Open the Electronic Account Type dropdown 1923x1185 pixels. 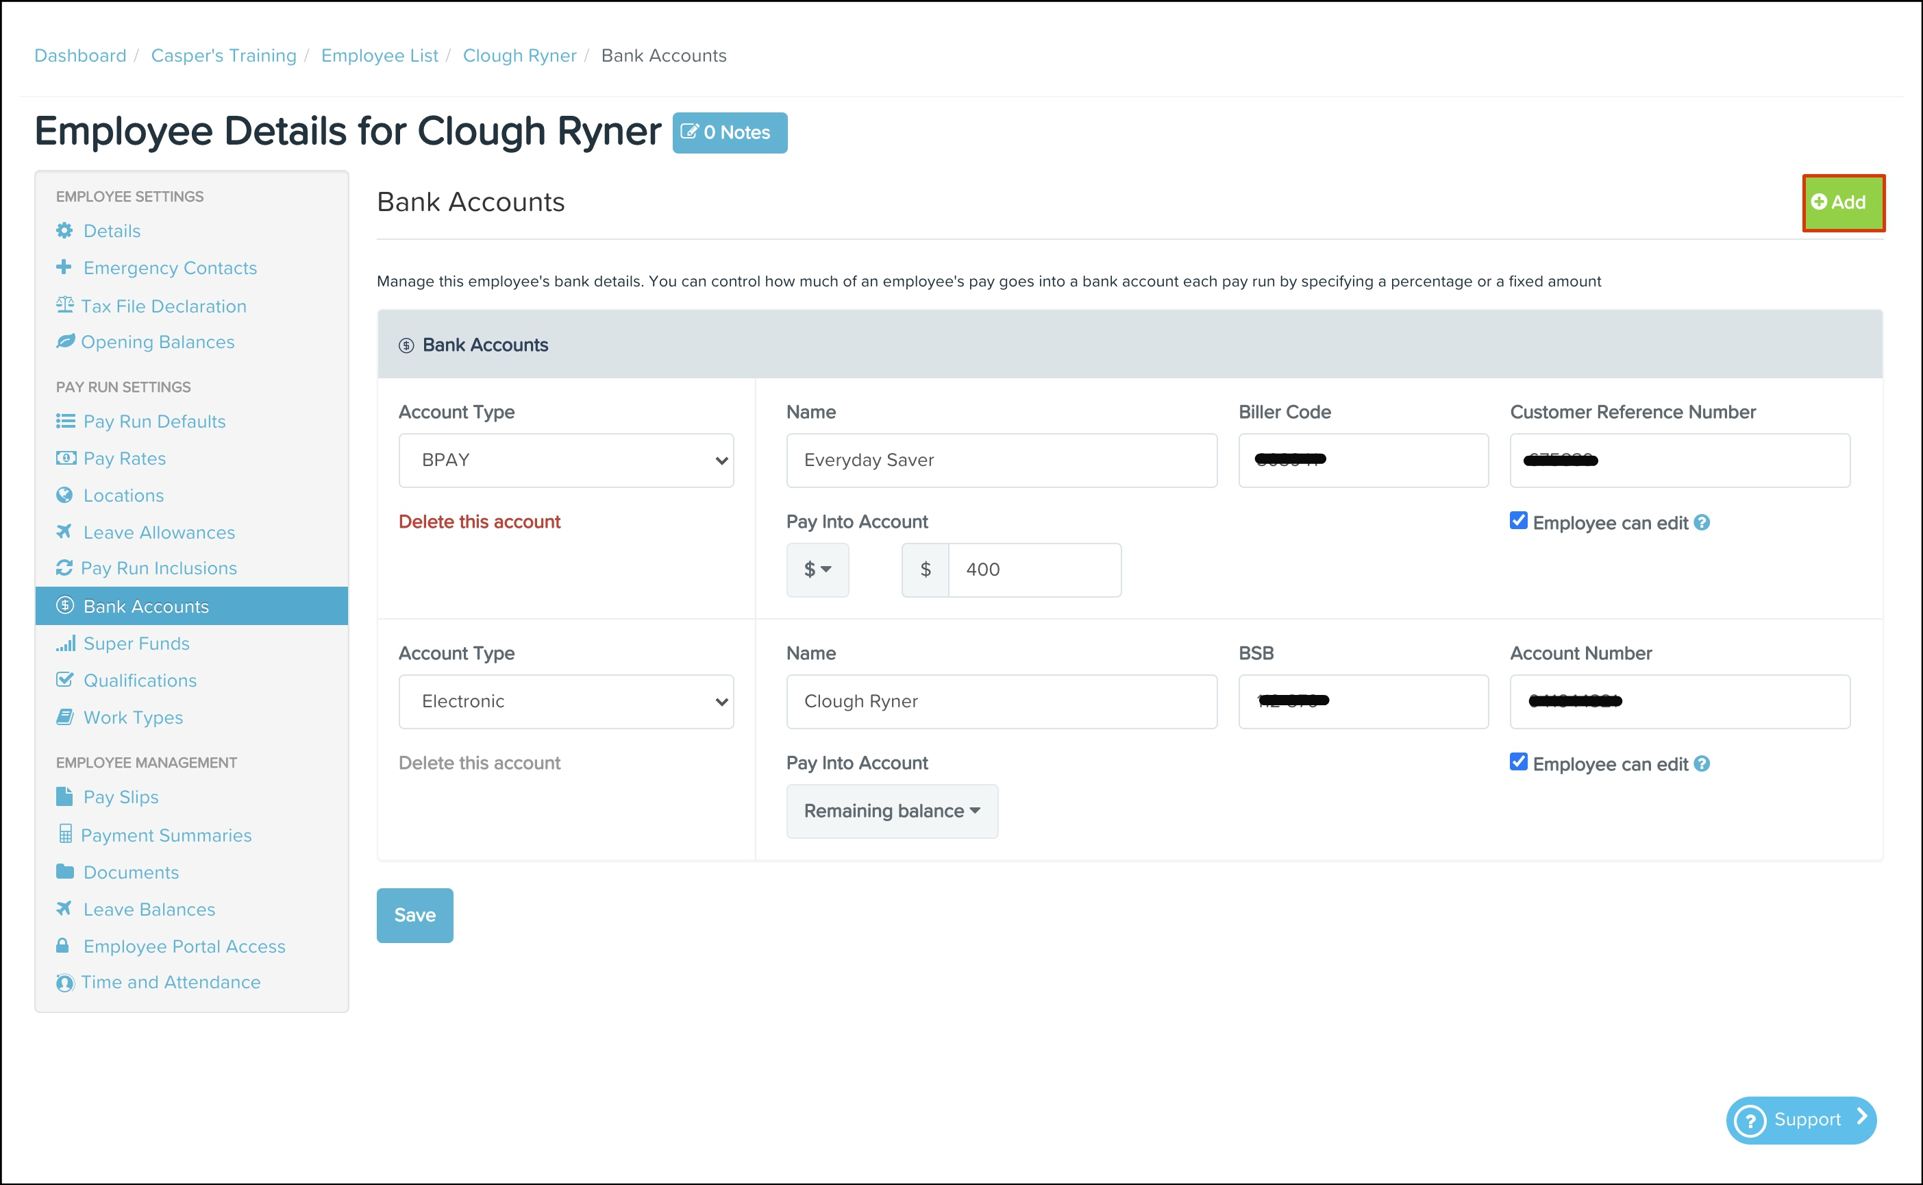566,701
